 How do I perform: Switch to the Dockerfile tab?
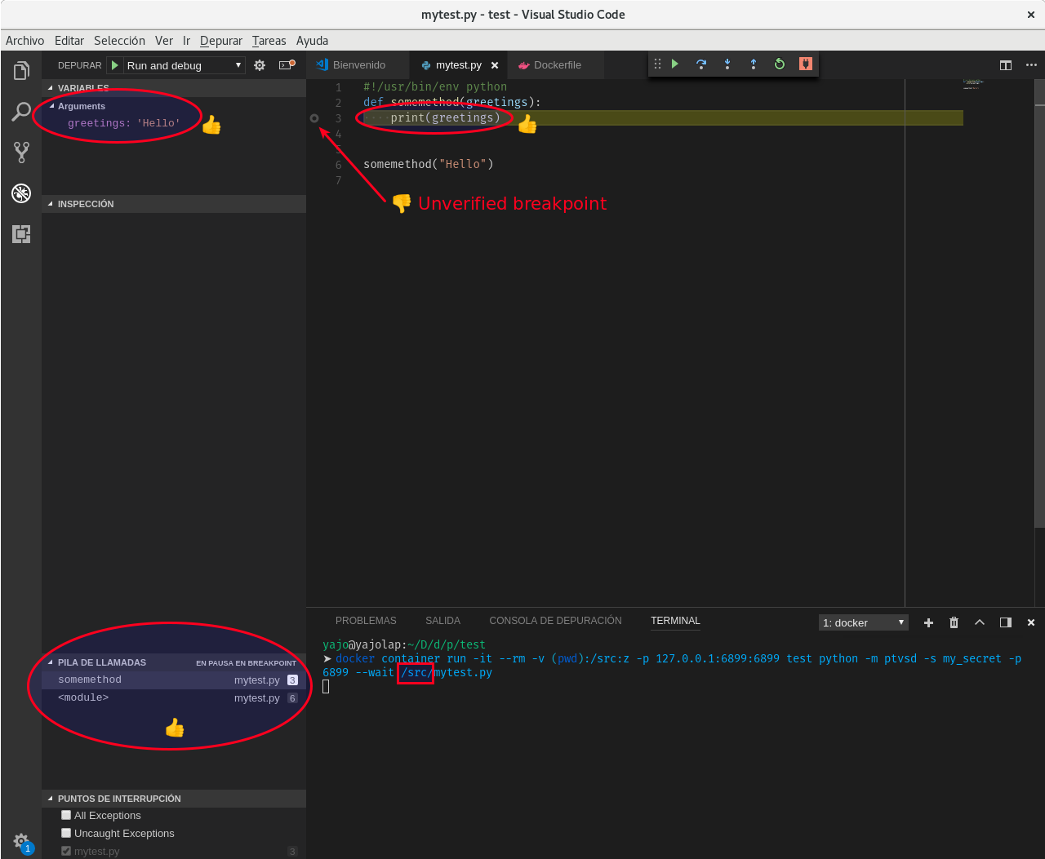[556, 64]
